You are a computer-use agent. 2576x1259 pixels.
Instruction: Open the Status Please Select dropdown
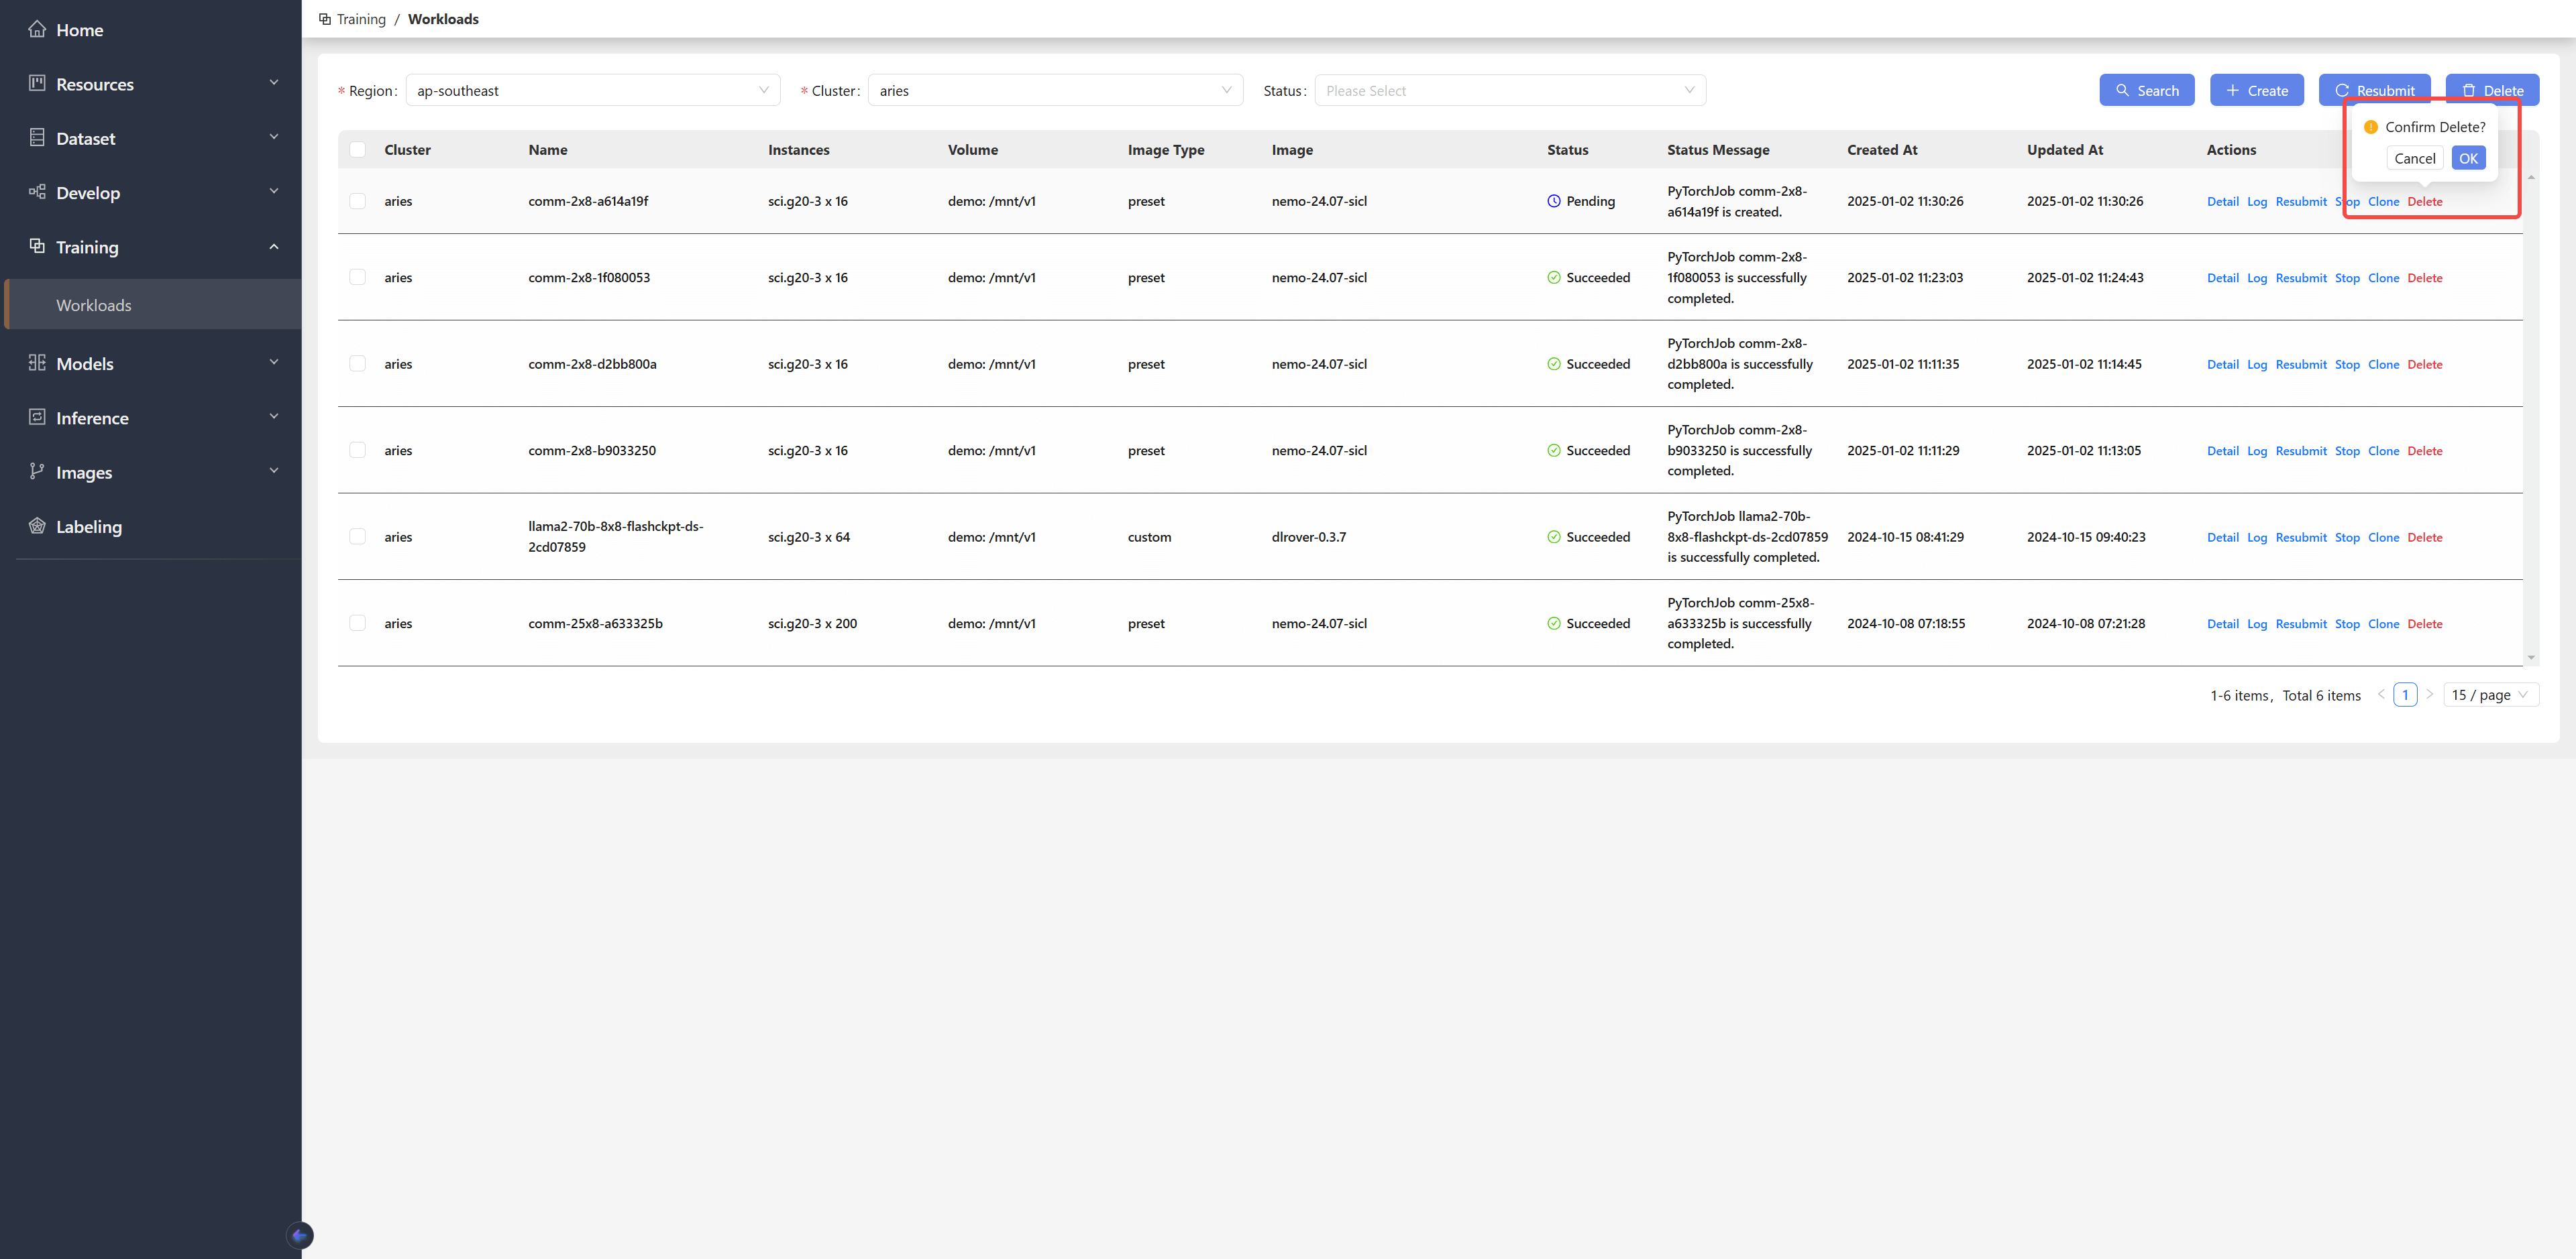1510,90
